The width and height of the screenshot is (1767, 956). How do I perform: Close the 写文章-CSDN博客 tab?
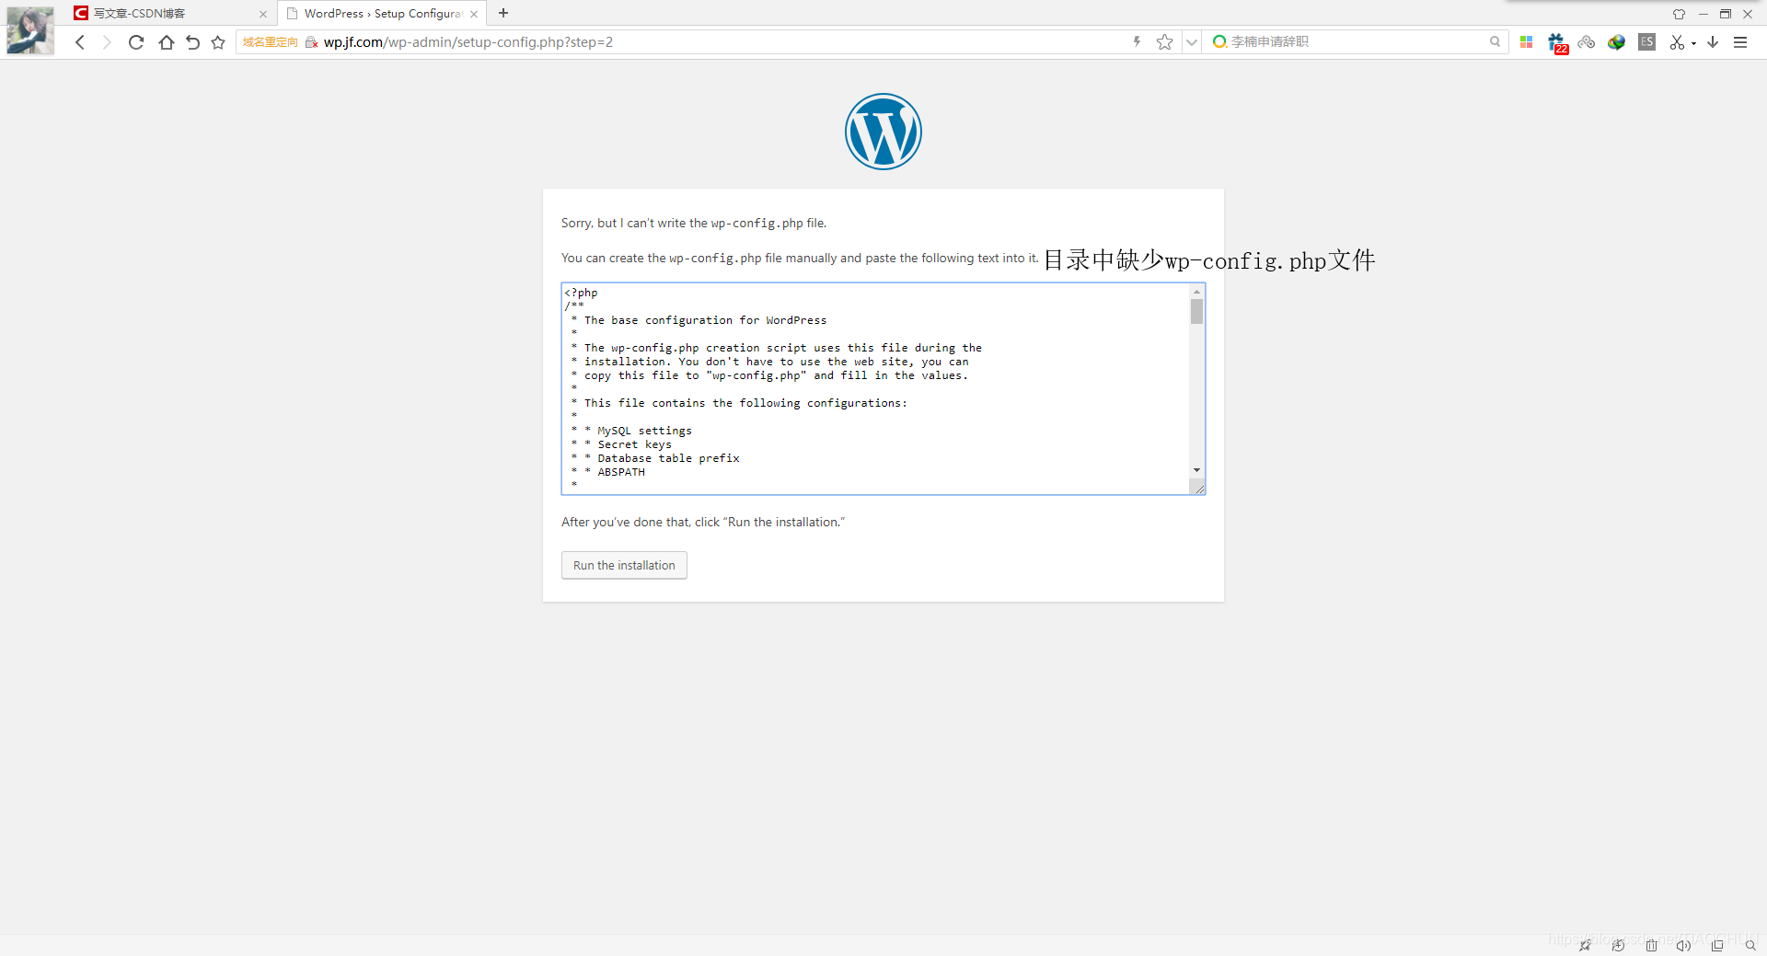click(263, 14)
